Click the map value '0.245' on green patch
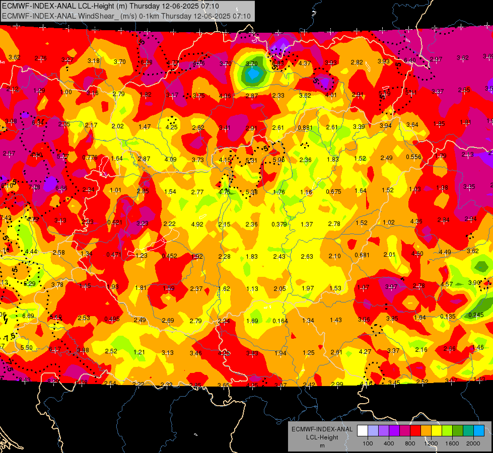 476,315
